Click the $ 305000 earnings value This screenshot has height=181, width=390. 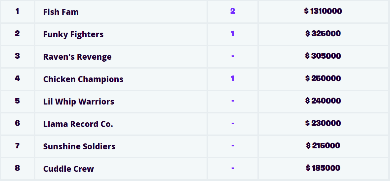pyautogui.click(x=323, y=56)
